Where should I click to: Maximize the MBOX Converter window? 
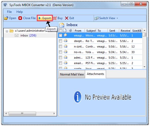pyautogui.click(x=131, y=4)
